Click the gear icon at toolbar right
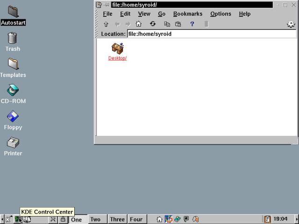299x224 pixels. tap(291, 24)
